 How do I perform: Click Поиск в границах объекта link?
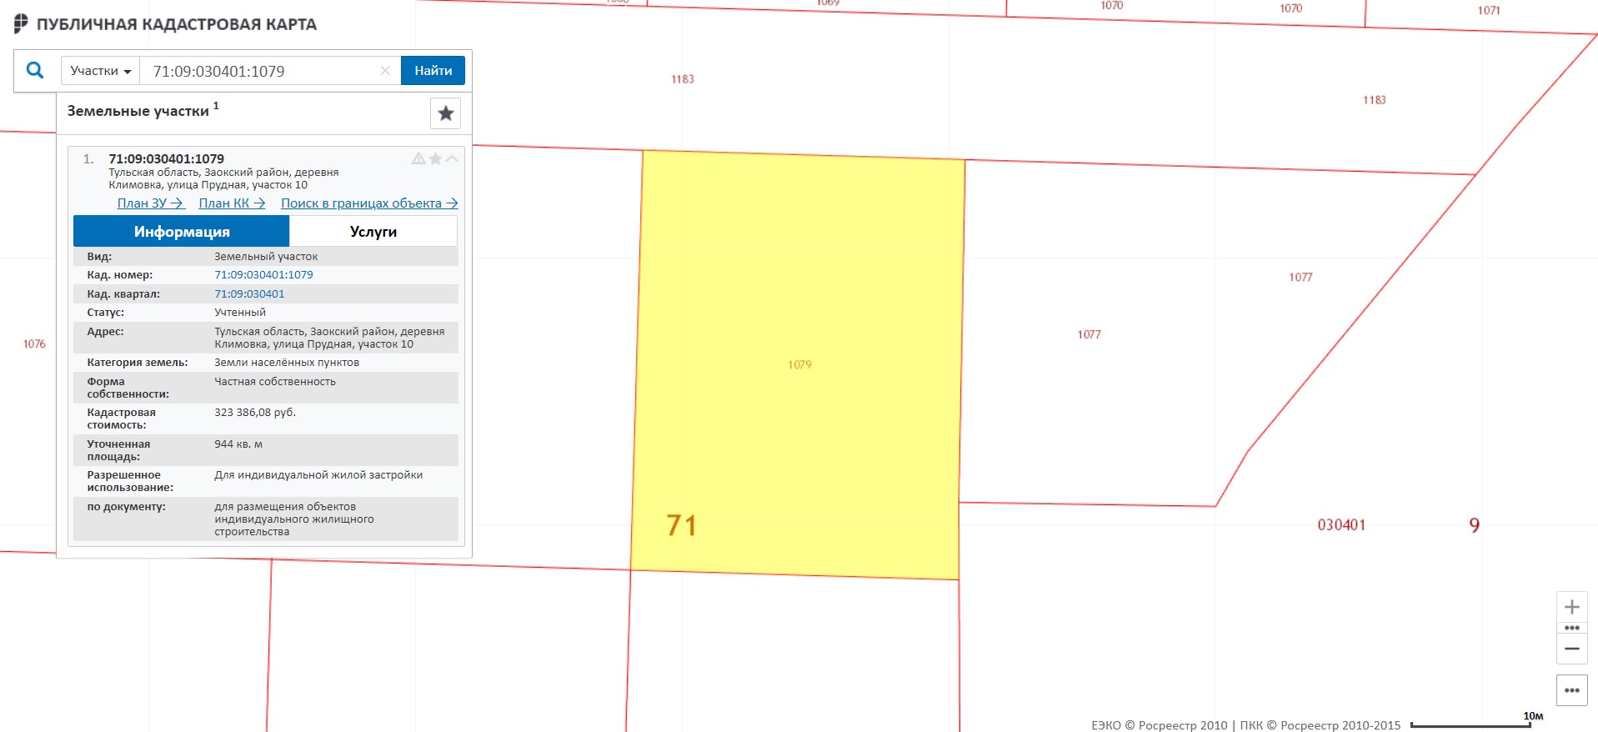coord(368,203)
